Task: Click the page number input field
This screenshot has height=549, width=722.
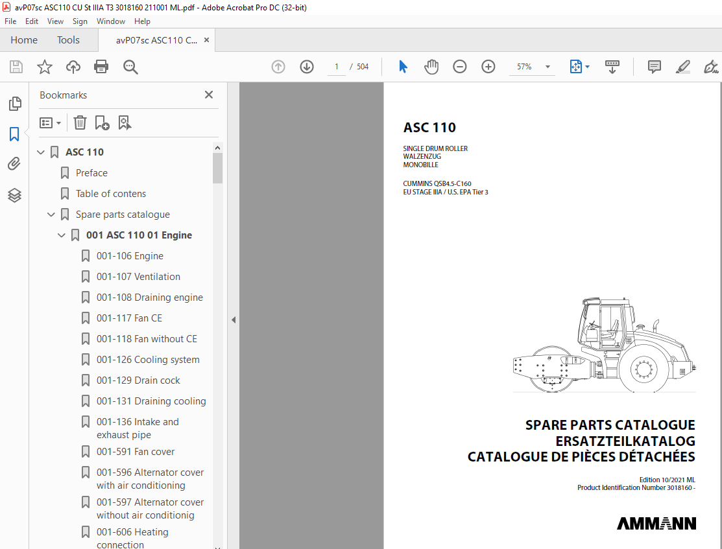Action: coord(337,67)
